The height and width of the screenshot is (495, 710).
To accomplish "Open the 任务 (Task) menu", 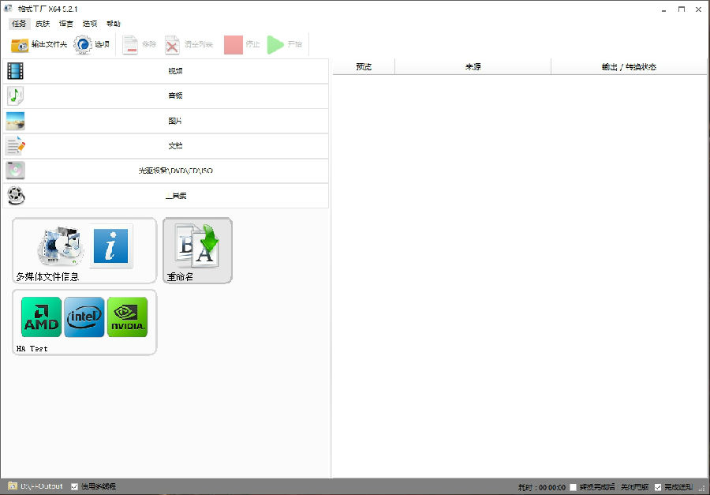I will (18, 23).
